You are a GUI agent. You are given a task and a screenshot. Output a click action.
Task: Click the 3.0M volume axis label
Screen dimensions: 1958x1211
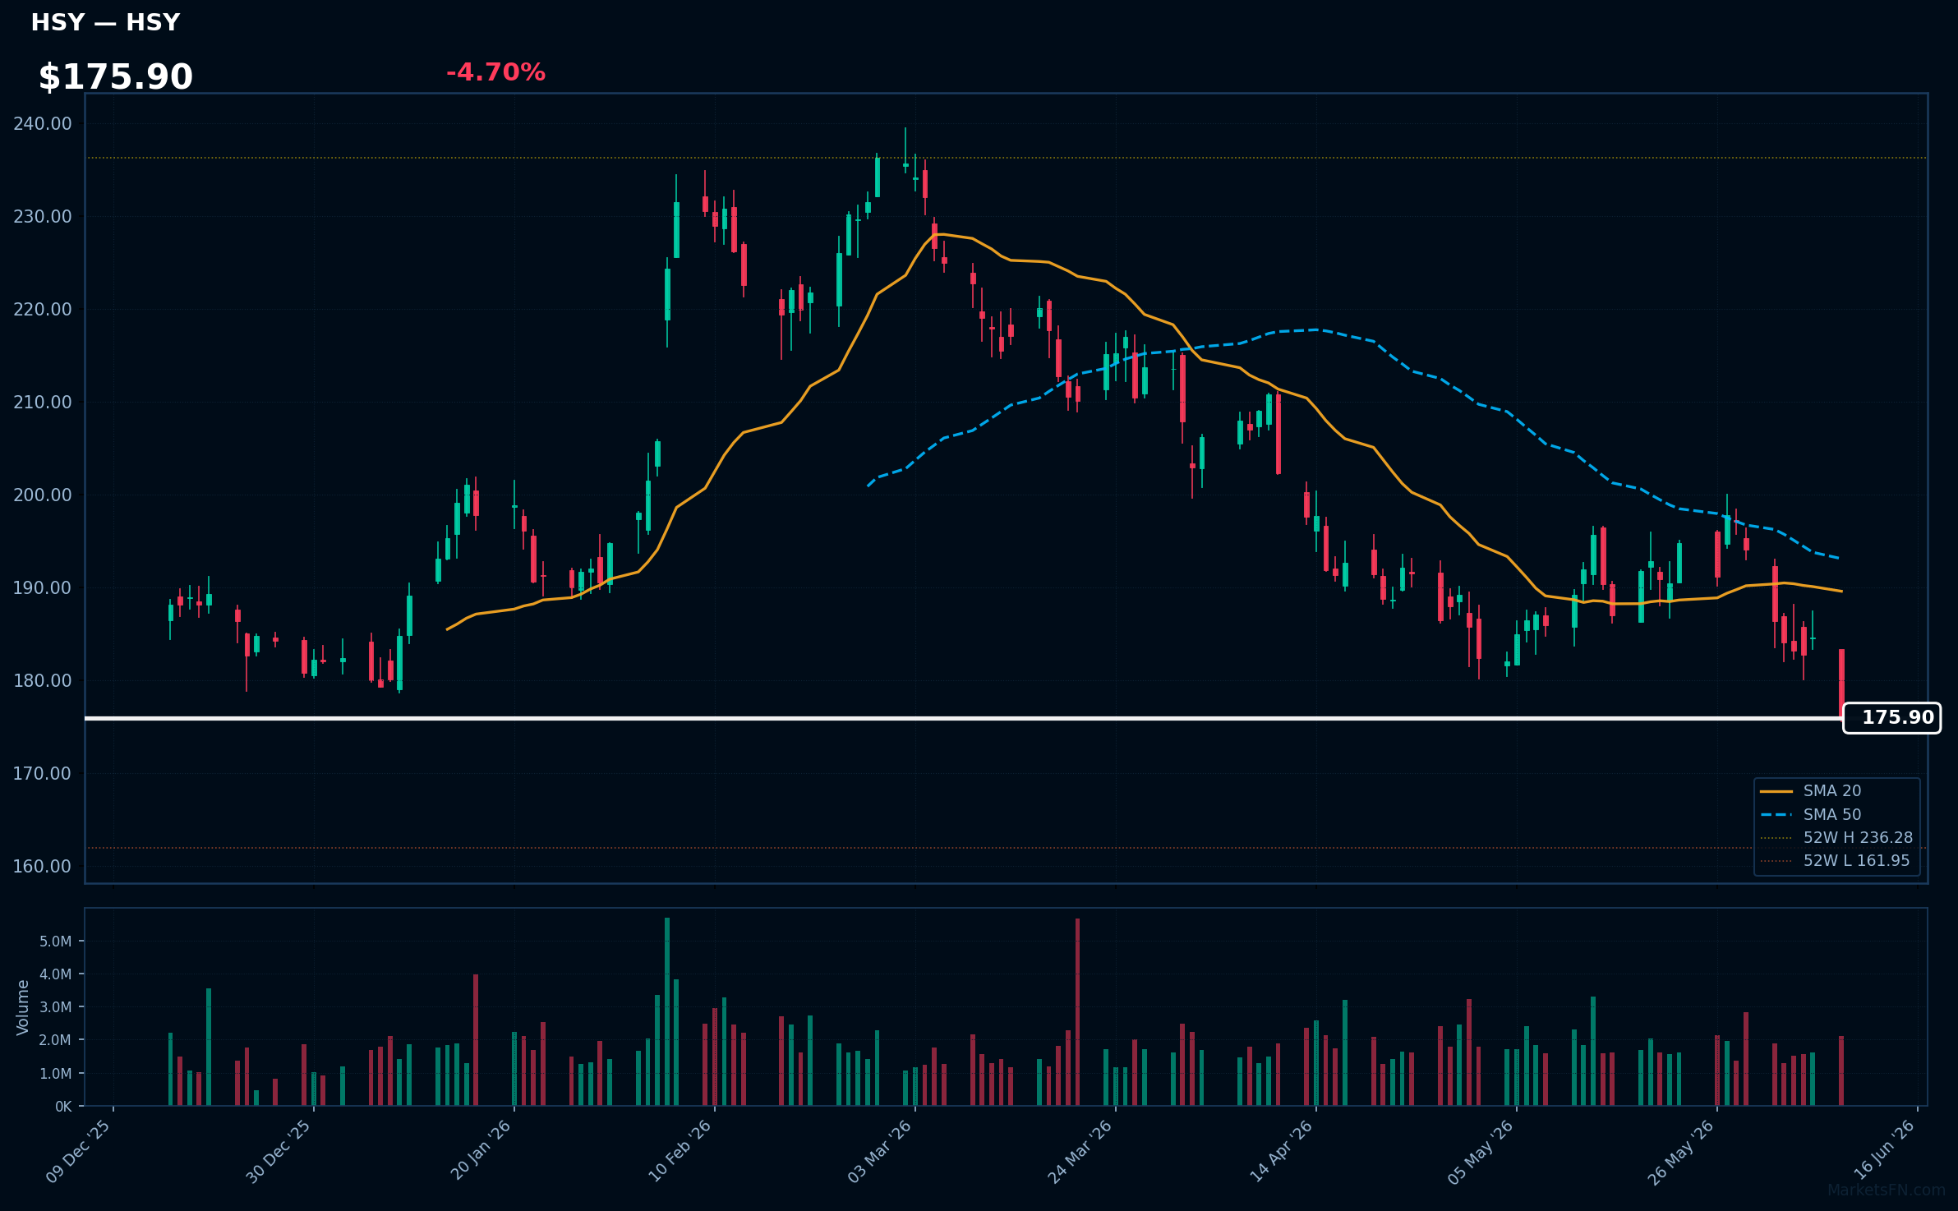coord(56,1007)
